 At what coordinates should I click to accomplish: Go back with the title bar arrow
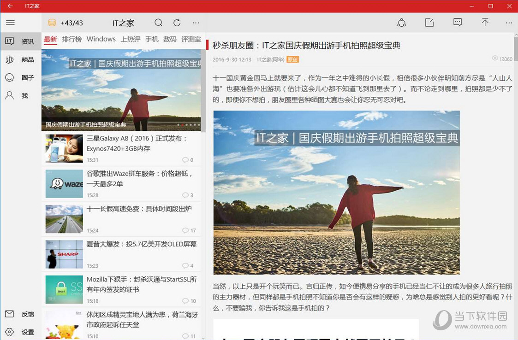(10, 6)
